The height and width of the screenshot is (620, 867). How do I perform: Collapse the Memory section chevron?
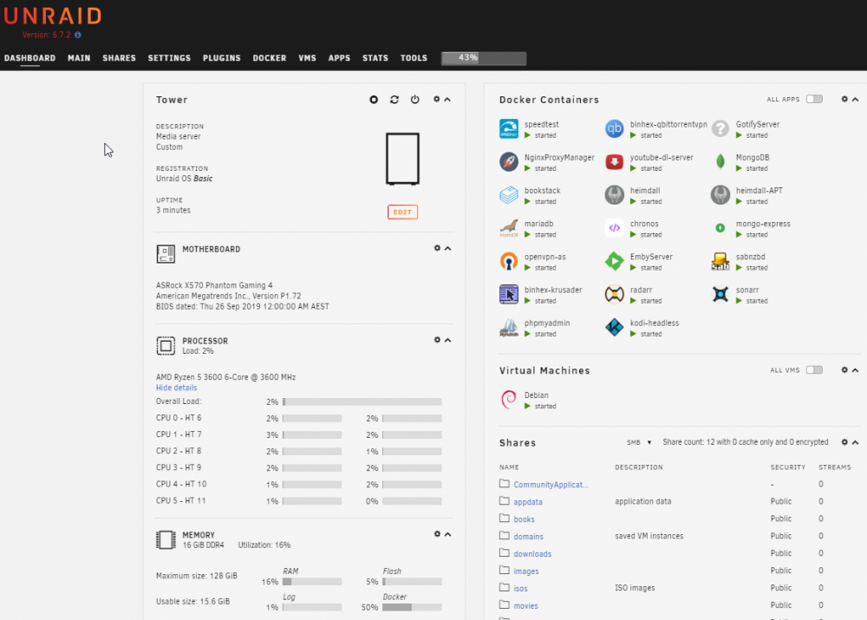(x=448, y=534)
